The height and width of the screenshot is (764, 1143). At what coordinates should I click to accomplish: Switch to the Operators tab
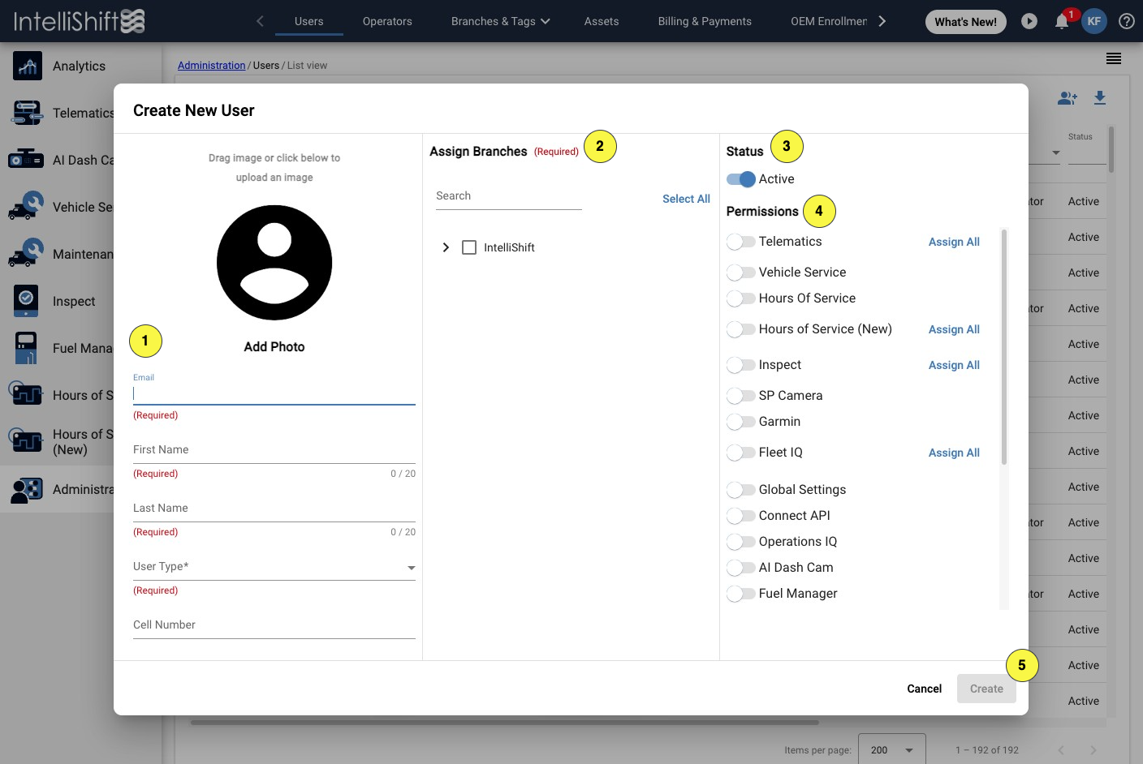coord(387,21)
